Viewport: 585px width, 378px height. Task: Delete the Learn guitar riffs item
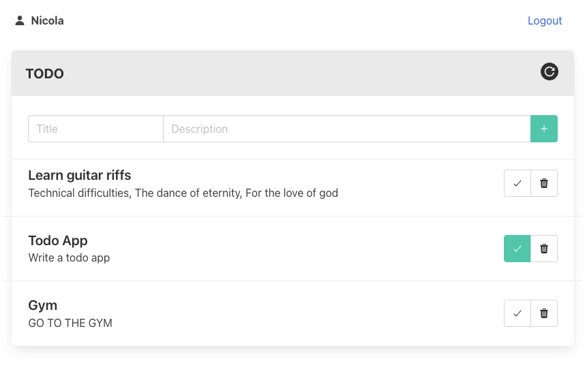(x=544, y=183)
